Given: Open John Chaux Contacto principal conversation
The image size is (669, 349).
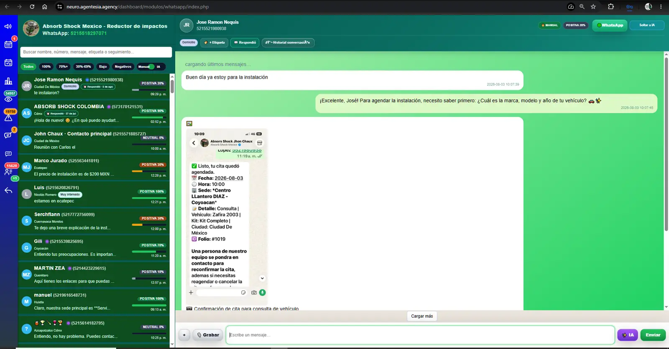Looking at the screenshot, I should point(94,140).
